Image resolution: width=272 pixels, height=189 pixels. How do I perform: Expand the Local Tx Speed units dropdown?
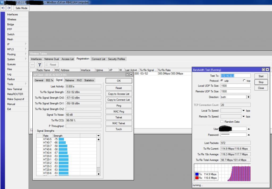click(x=243, y=111)
